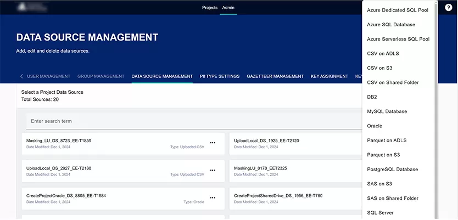Open the Gazetteer Management tab
This screenshot has width=458, height=220.
pos(275,76)
